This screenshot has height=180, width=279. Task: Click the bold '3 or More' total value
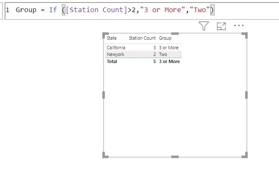[170, 61]
